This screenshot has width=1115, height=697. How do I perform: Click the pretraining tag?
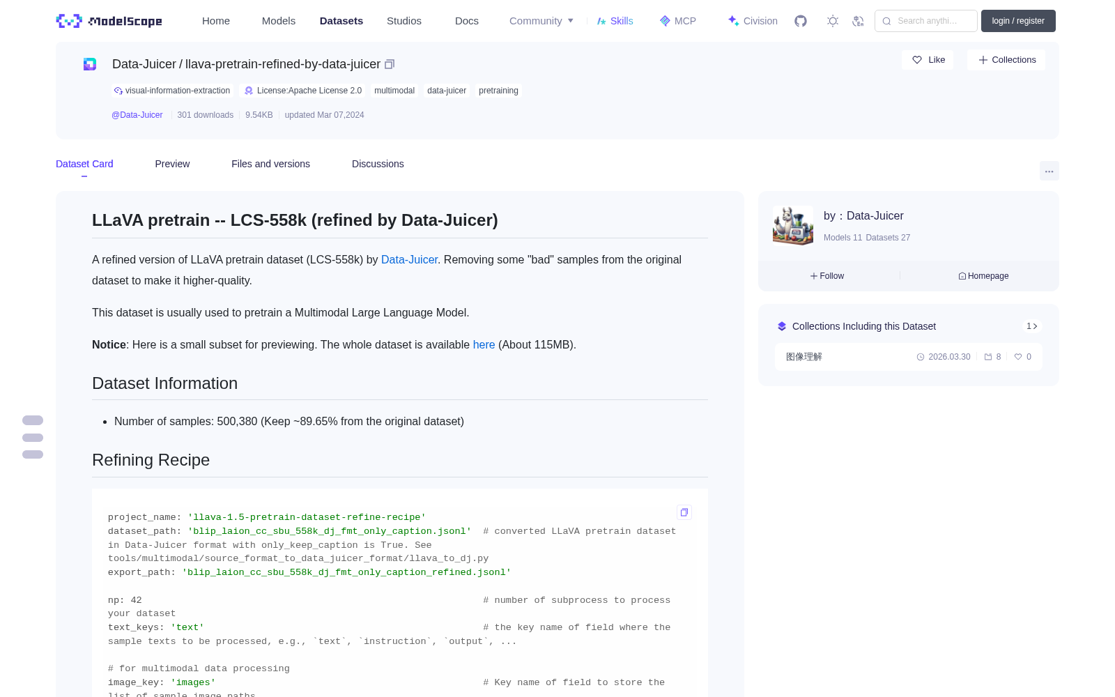tap(498, 91)
